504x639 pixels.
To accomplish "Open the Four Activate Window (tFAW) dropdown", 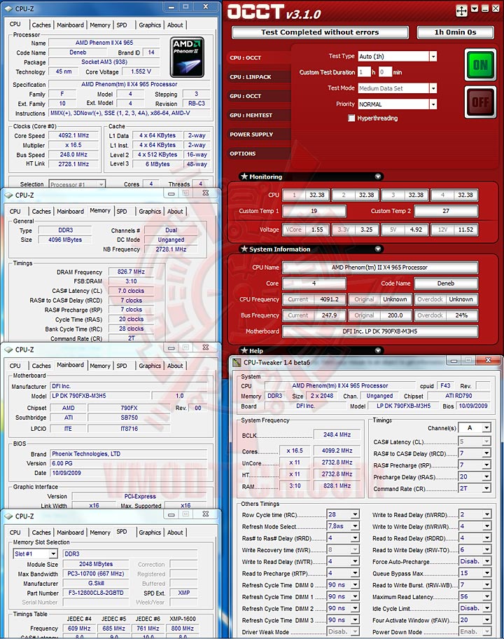I will tap(486, 620).
